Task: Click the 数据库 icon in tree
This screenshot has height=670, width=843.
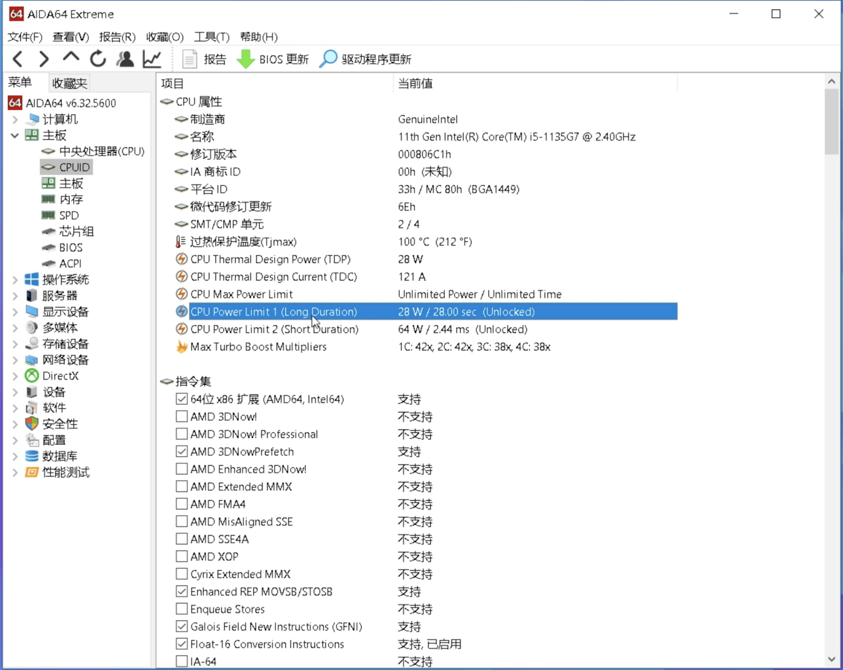Action: click(32, 456)
